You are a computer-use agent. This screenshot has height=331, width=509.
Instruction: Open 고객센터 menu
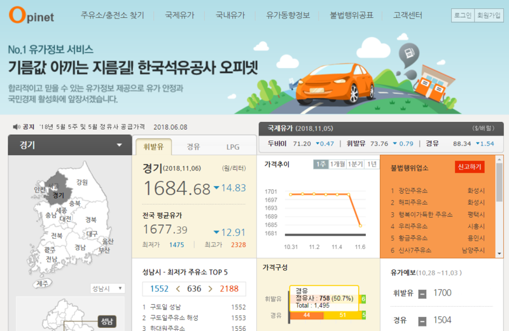click(408, 15)
